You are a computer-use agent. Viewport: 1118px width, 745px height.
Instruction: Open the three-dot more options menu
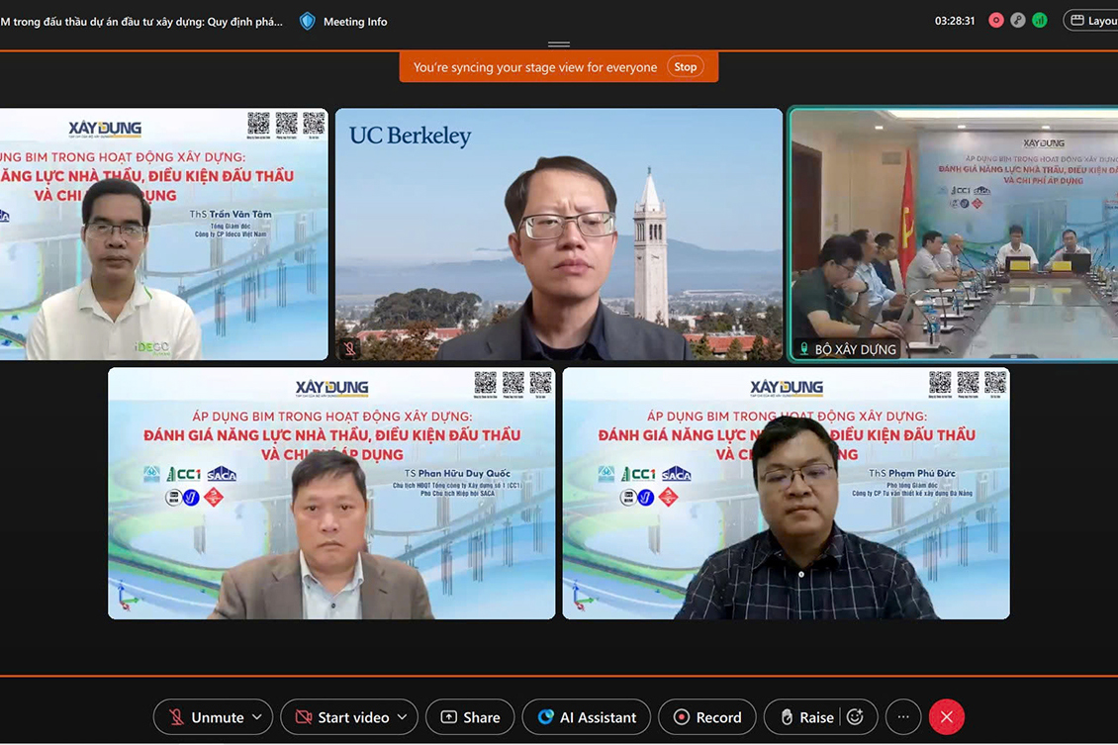coord(902,717)
